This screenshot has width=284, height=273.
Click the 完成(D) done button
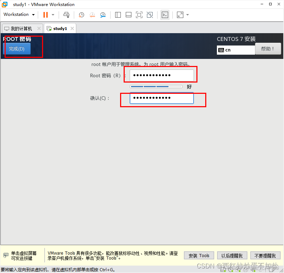(x=17, y=49)
